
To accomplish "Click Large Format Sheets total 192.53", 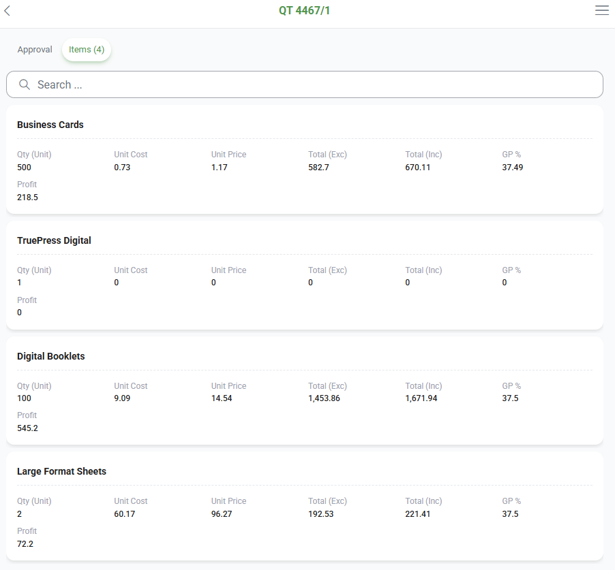I will [x=321, y=514].
